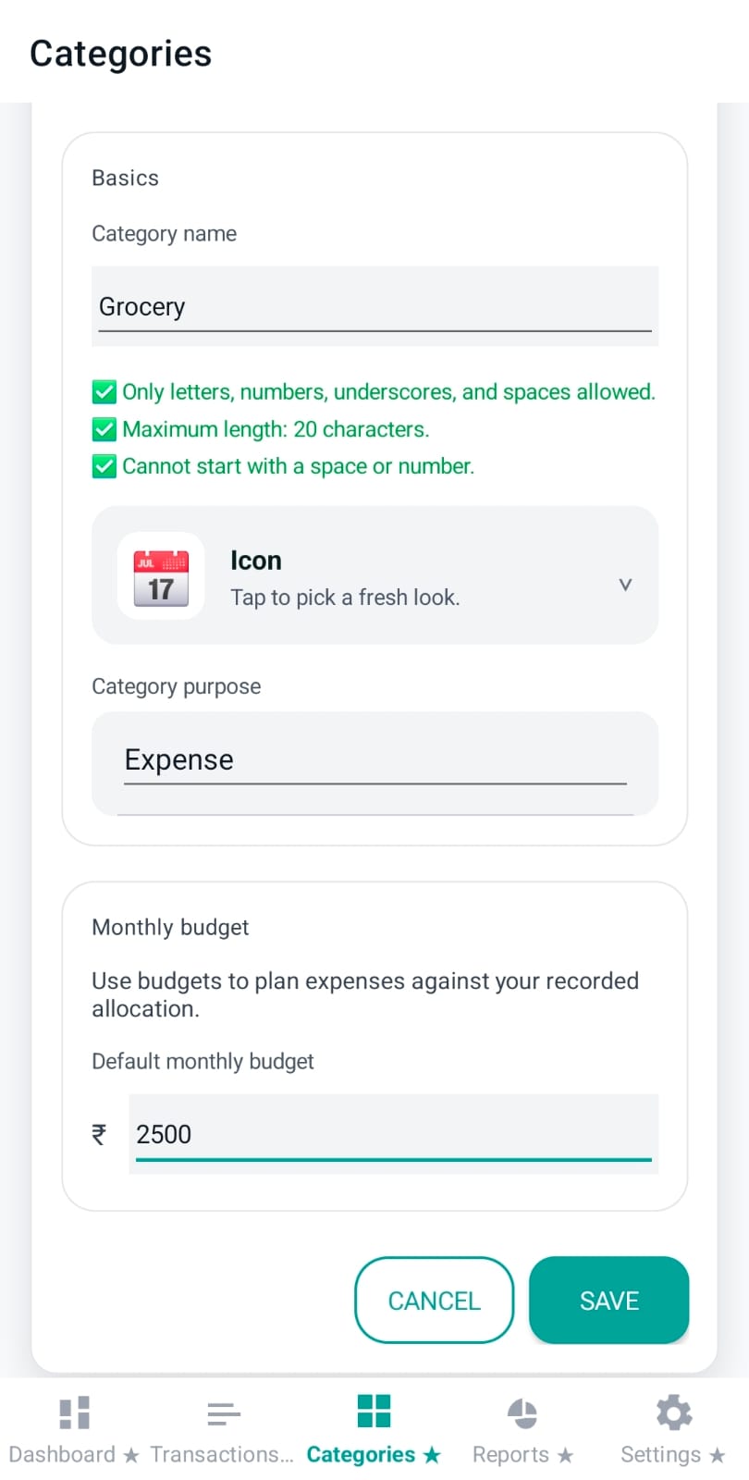
Task: Expand the Icon picker chevron
Action: point(625,584)
